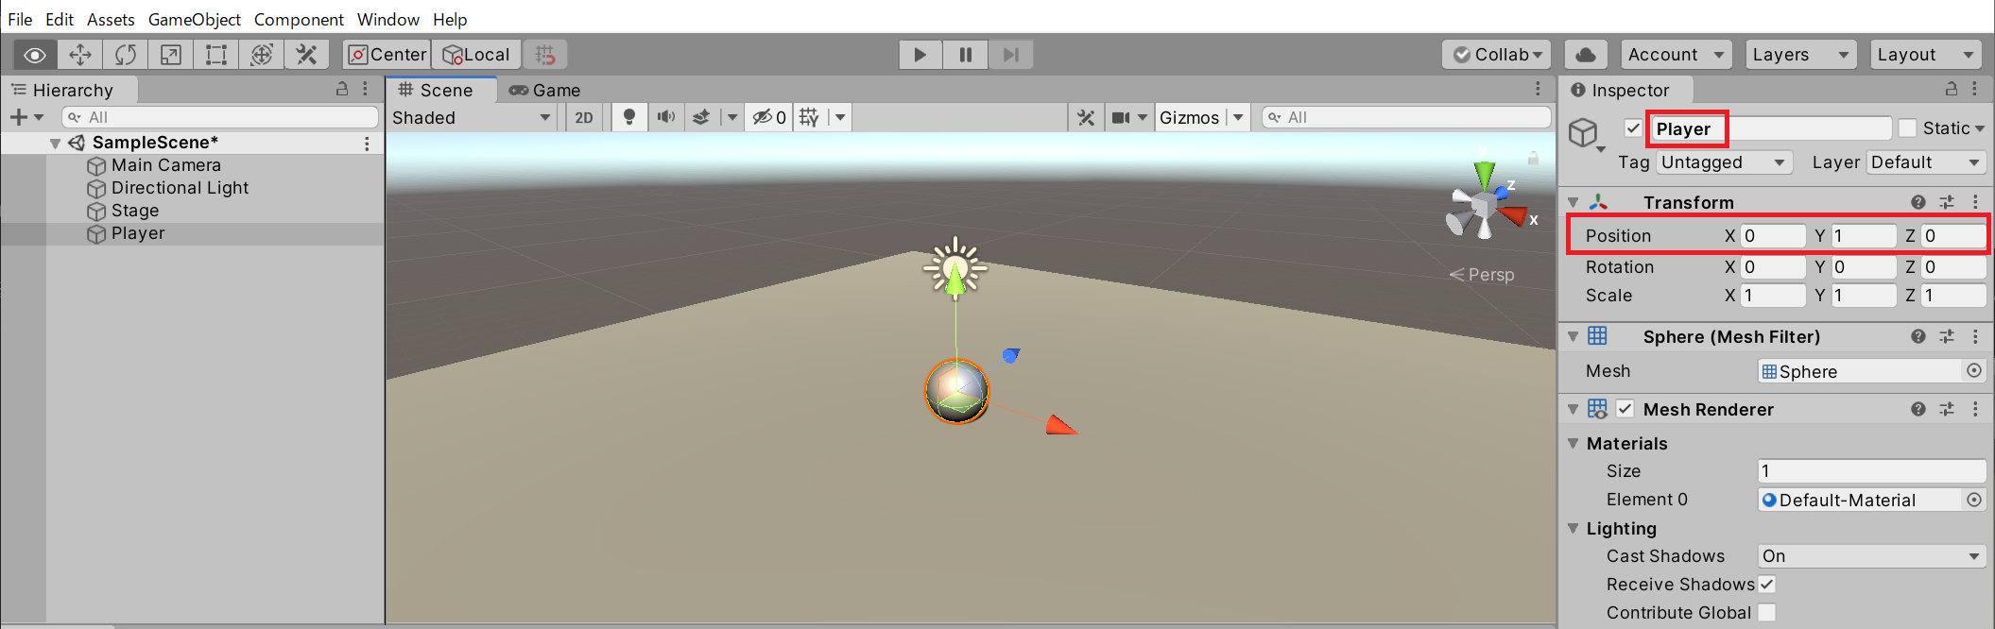Uncheck the Player active checkbox
Viewport: 1995px width, 629px height.
click(x=1633, y=128)
